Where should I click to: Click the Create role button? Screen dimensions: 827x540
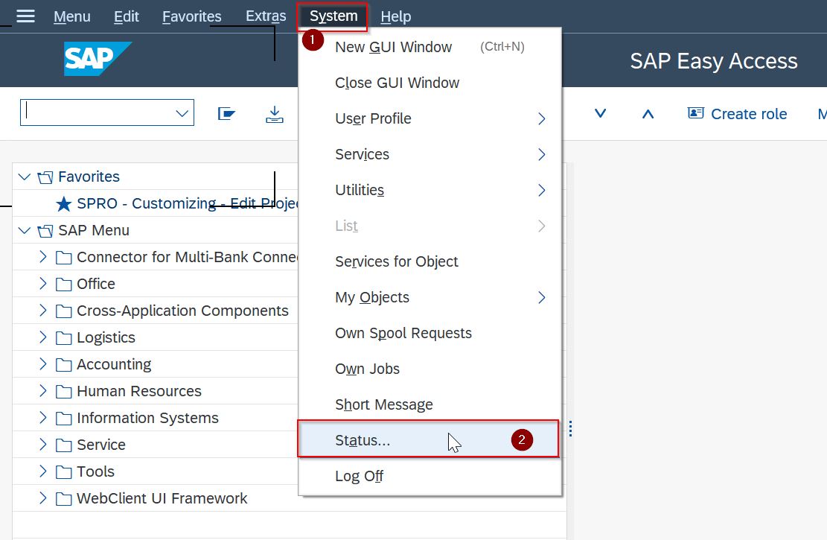coord(737,114)
